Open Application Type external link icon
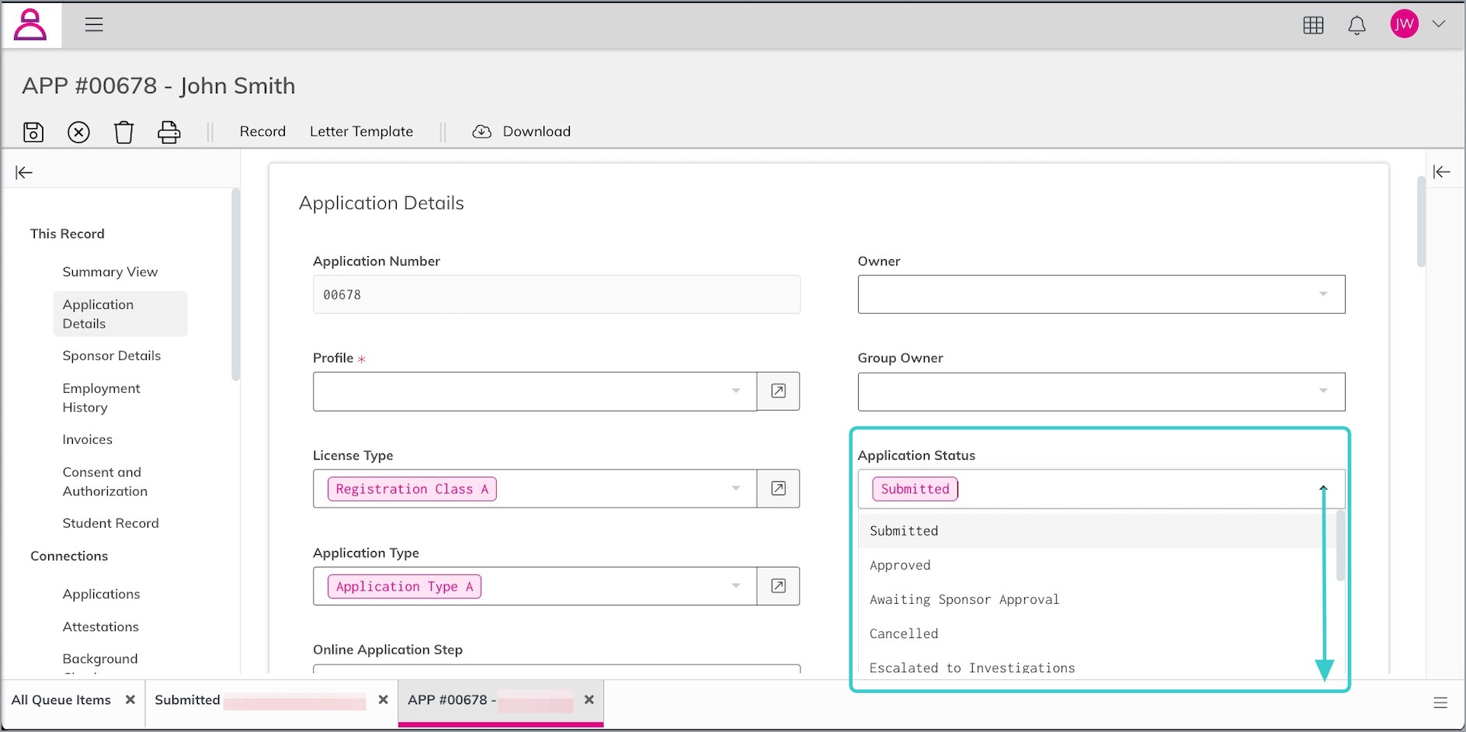Viewport: 1466px width, 732px height. tap(778, 586)
